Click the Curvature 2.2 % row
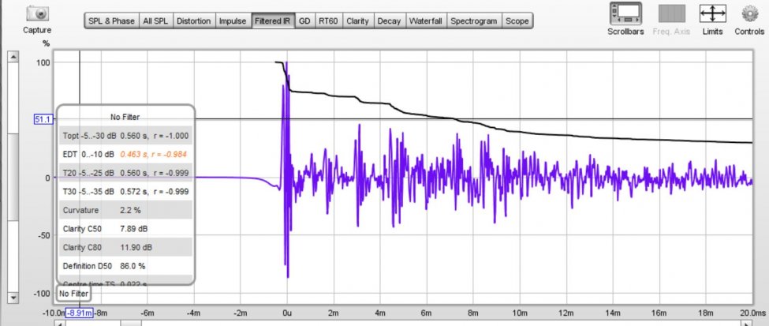The image size is (769, 326). [126, 210]
